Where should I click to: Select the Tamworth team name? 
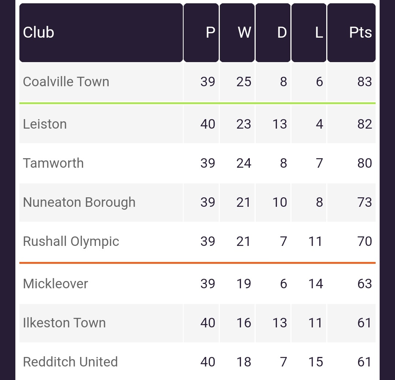(53, 163)
